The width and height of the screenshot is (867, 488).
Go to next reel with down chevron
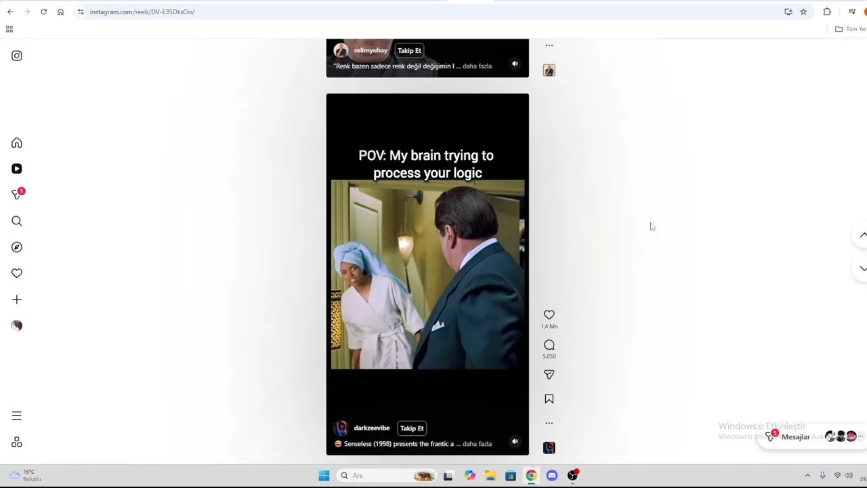[x=862, y=269]
